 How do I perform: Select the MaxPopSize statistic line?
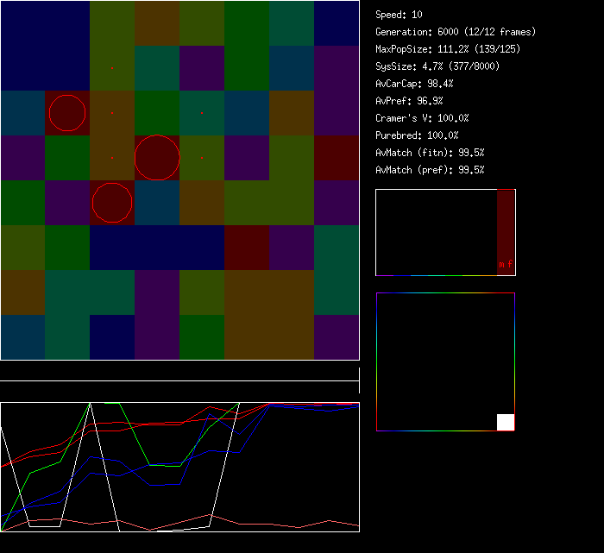point(447,49)
